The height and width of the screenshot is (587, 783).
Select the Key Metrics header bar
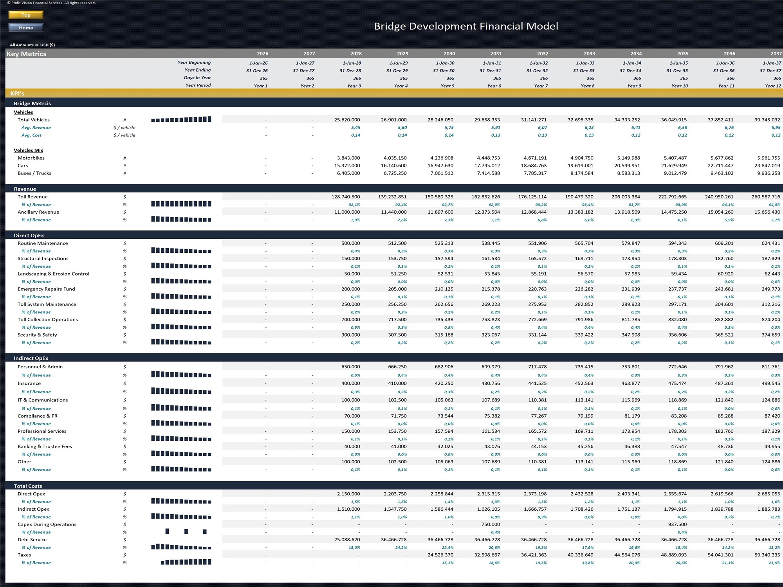tap(27, 54)
